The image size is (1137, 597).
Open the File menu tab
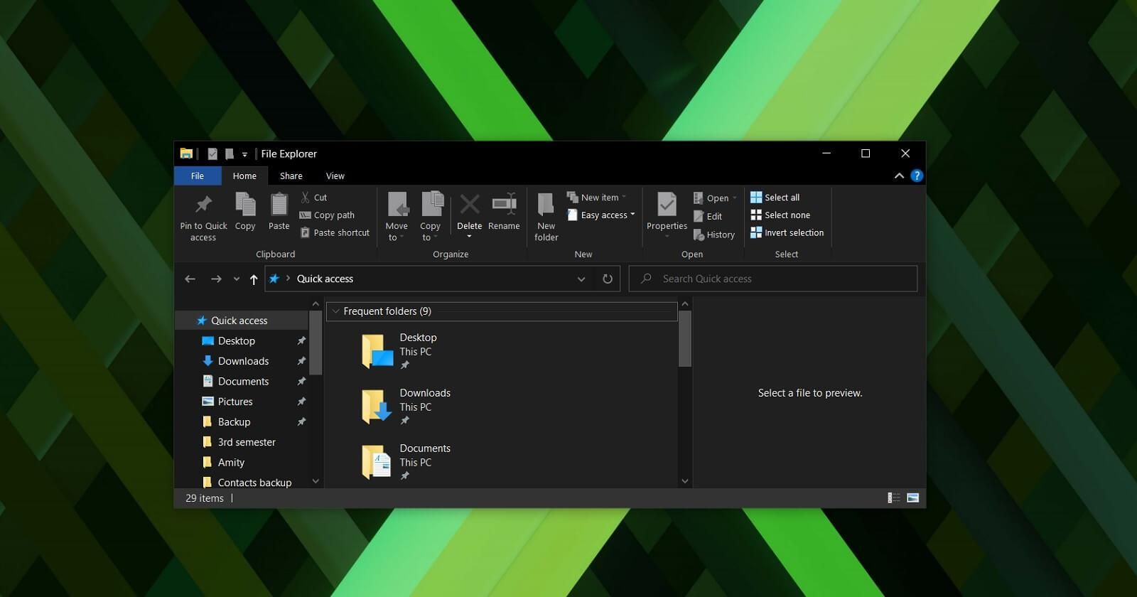coord(198,176)
